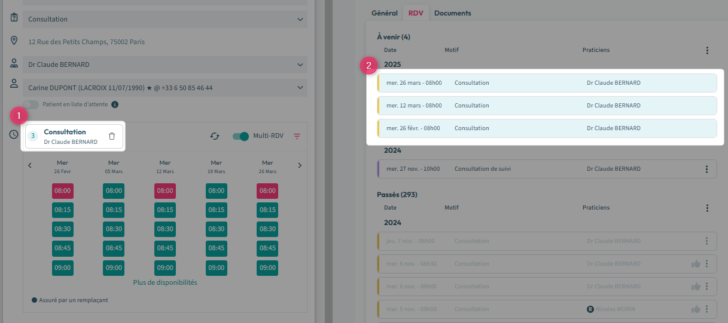Enable Patient en liste d'attente toggle
The width and height of the screenshot is (728, 323).
point(31,104)
